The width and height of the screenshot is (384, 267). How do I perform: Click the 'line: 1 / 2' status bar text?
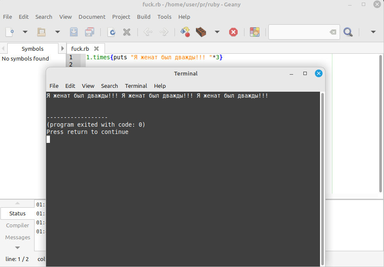pos(17,259)
